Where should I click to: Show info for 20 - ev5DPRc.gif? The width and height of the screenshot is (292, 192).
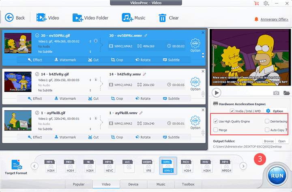tap(37, 35)
